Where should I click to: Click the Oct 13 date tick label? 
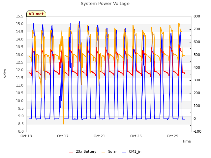(26, 136)
